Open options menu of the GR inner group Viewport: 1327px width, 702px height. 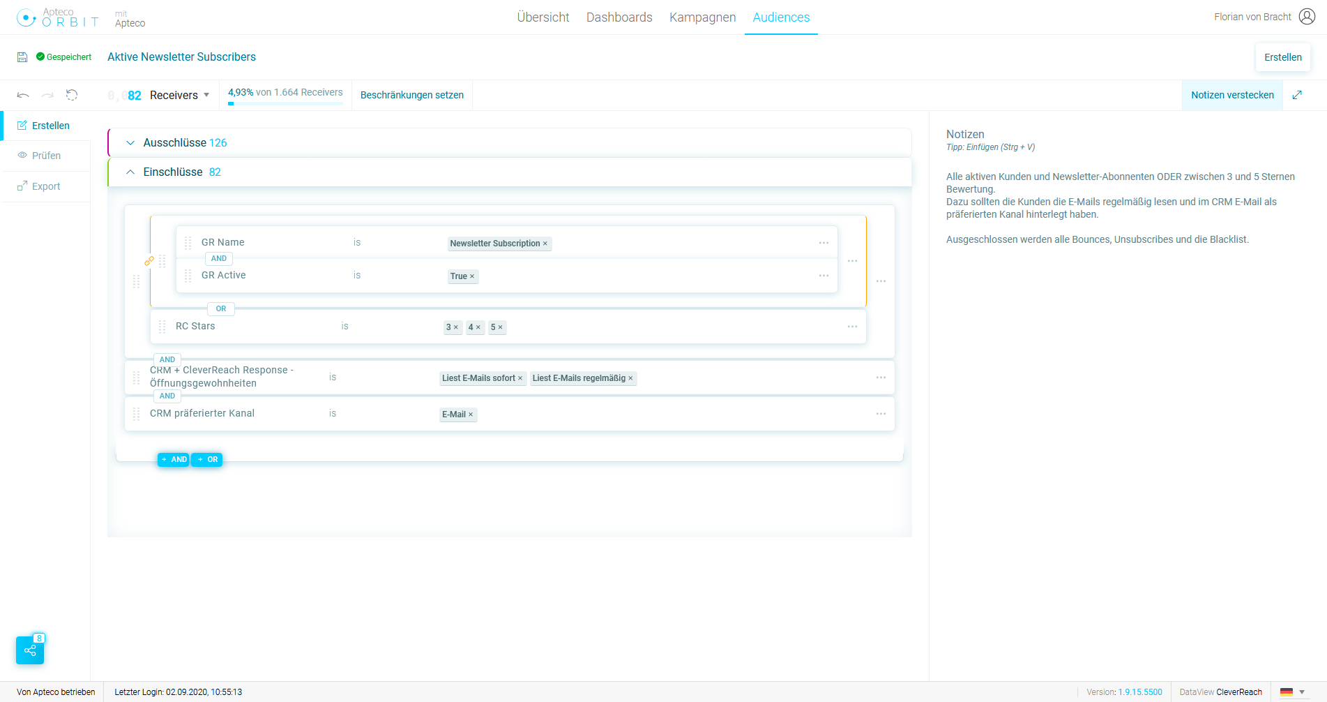(852, 261)
